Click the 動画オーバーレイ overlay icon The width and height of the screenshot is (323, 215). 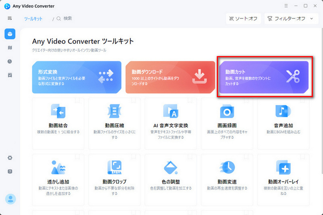[x=283, y=167]
